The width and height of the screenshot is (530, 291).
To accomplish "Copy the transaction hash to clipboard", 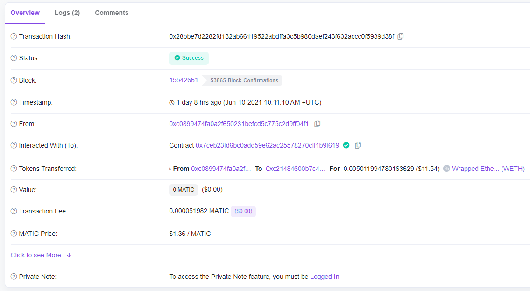I will (x=401, y=36).
